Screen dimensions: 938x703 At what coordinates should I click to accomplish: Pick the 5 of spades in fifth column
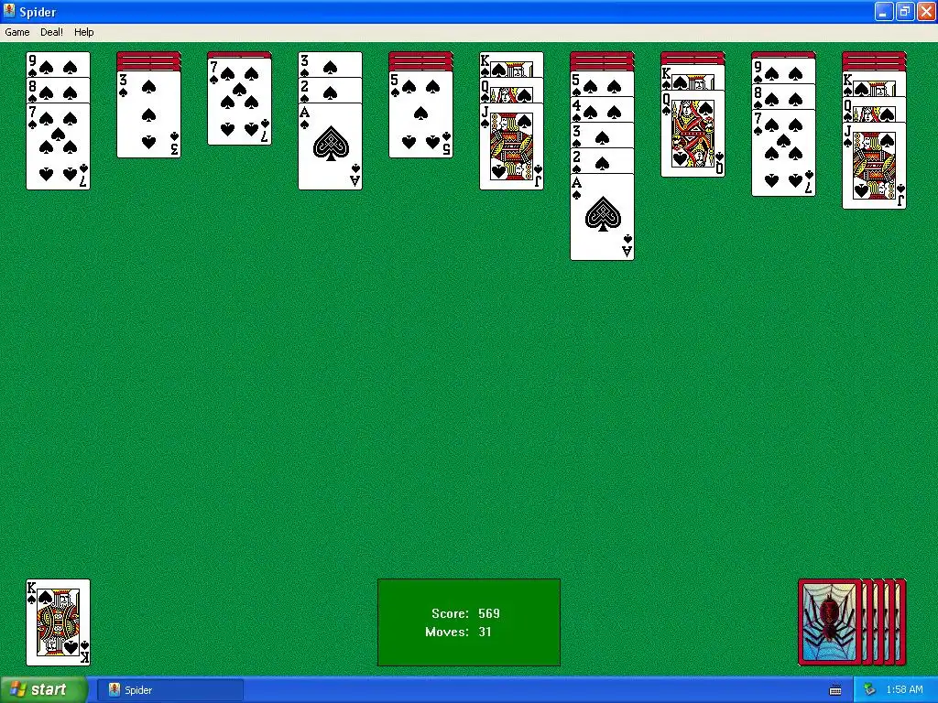point(420,114)
